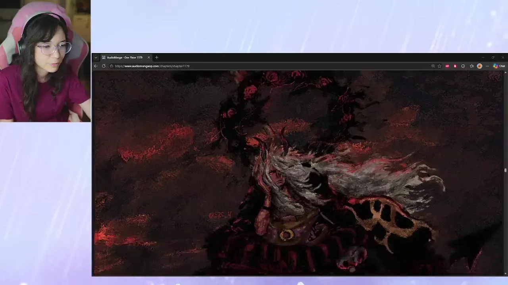
Task: Open the Extensions puzzle menu
Action: click(463, 66)
